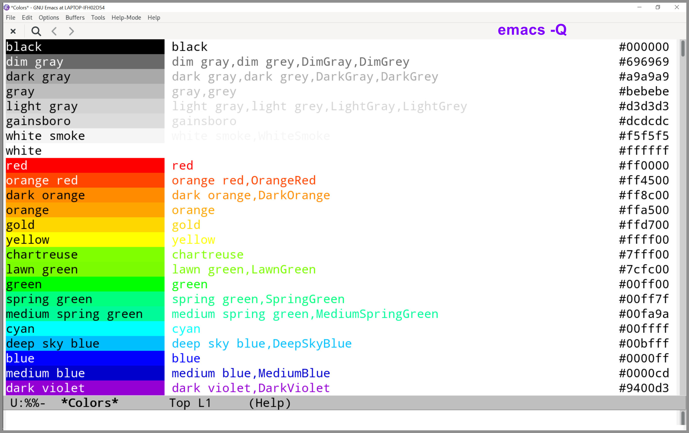Screen dimensions: 689x433
Task: Click the text 'deep sky blue,DeepSkyBlue'
Action: point(261,344)
